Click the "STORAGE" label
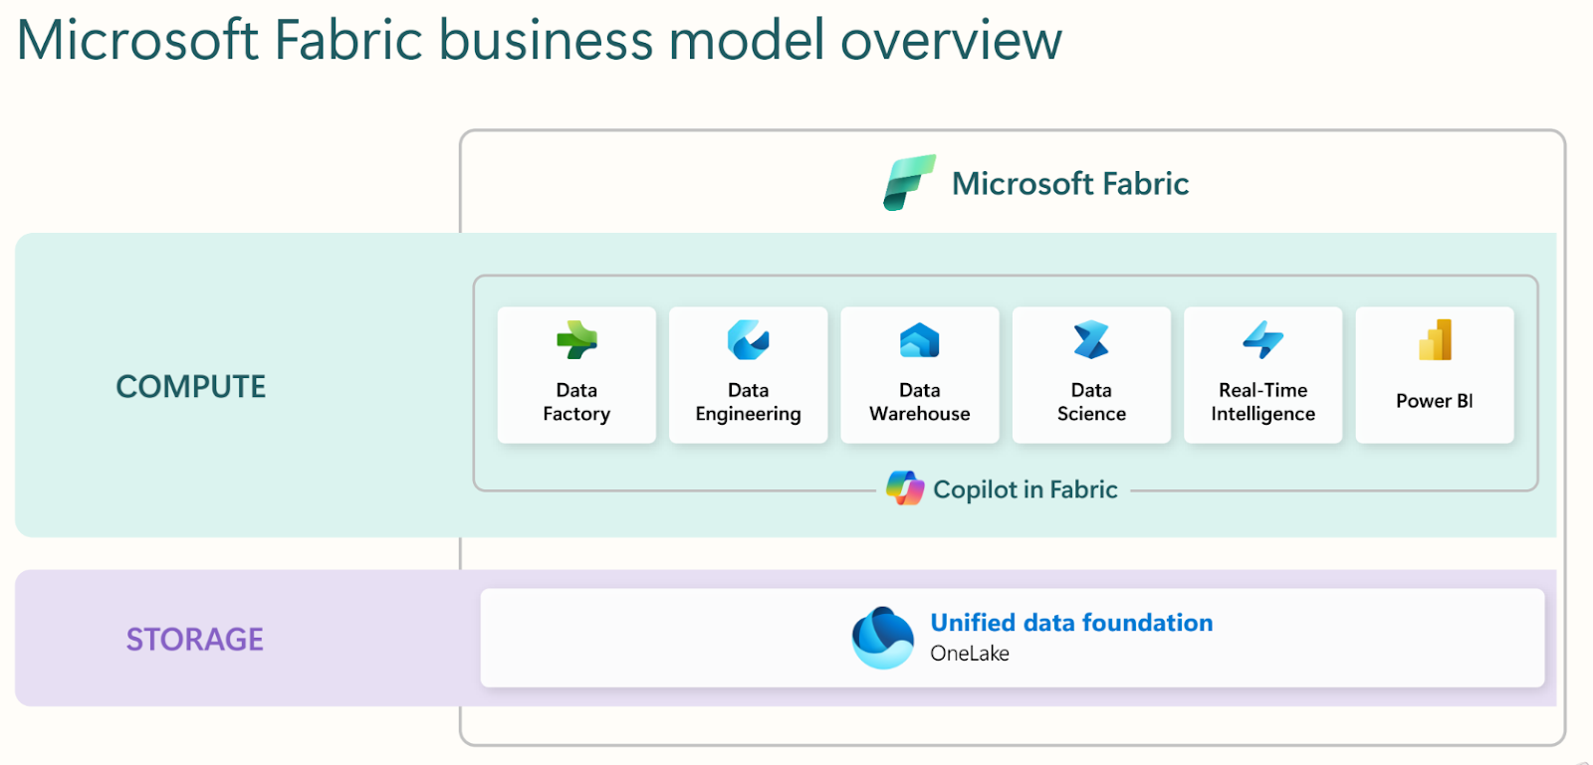The height and width of the screenshot is (765, 1593). pos(195,639)
